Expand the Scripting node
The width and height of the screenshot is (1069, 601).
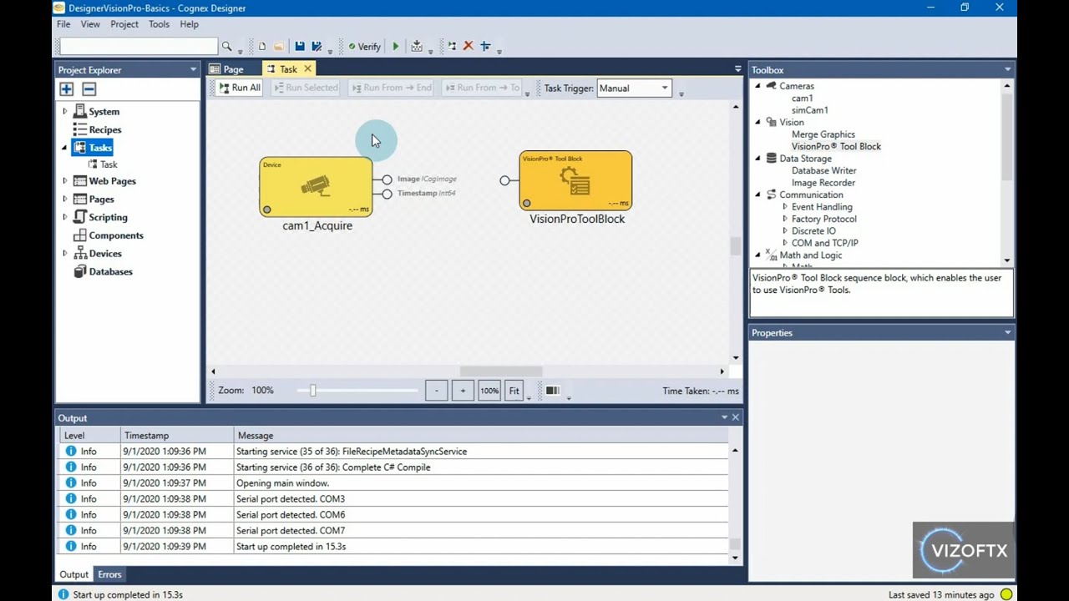click(64, 217)
